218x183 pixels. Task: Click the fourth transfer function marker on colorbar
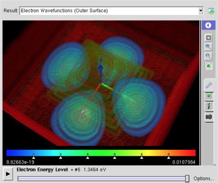[115, 156]
